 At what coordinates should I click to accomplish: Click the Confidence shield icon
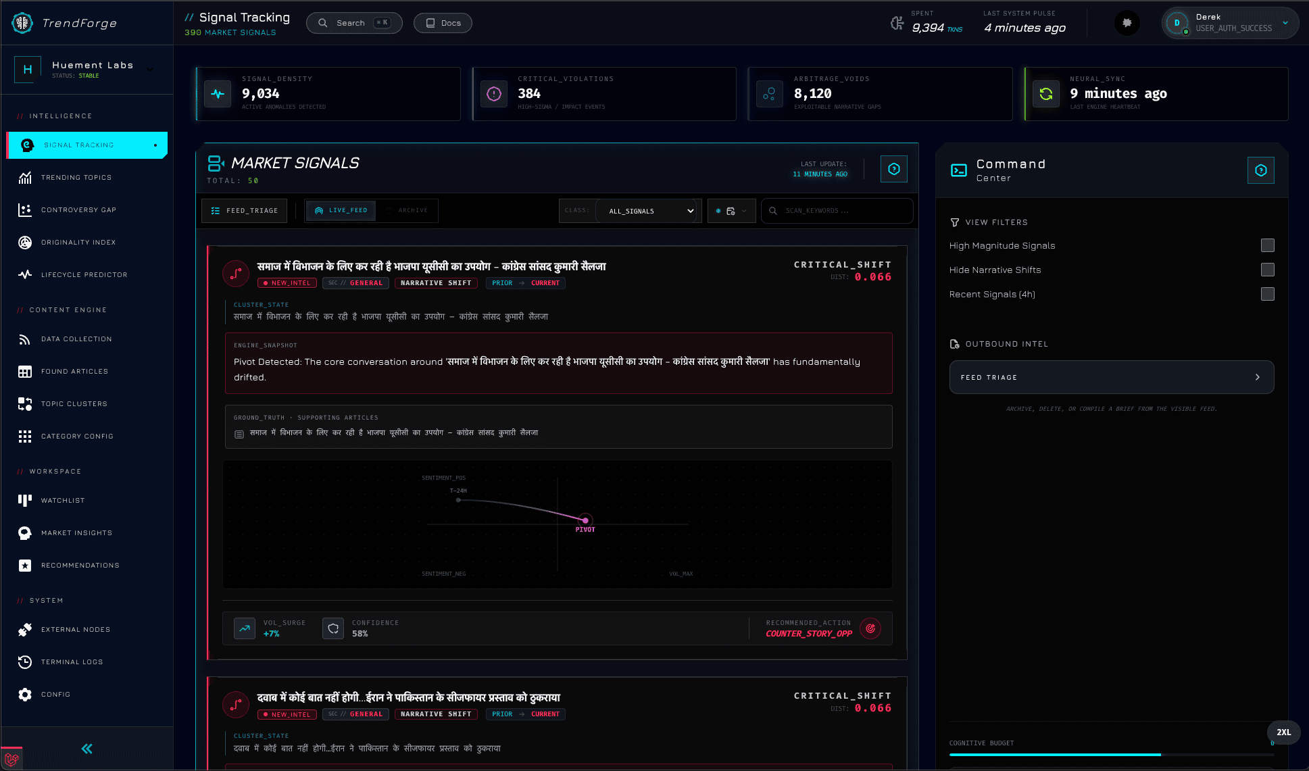333,628
